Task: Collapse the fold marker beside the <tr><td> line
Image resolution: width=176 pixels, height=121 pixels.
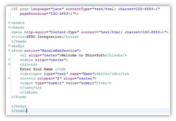Action: coord(9,64)
